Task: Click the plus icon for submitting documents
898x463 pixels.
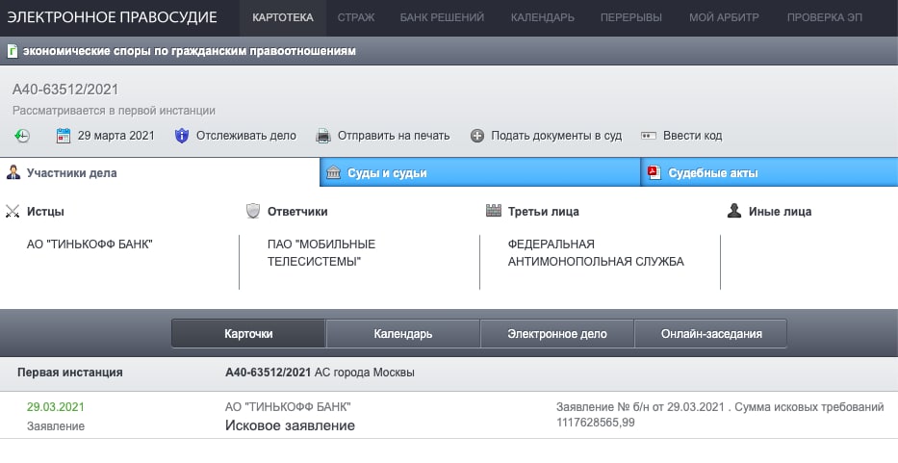Action: coord(477,136)
